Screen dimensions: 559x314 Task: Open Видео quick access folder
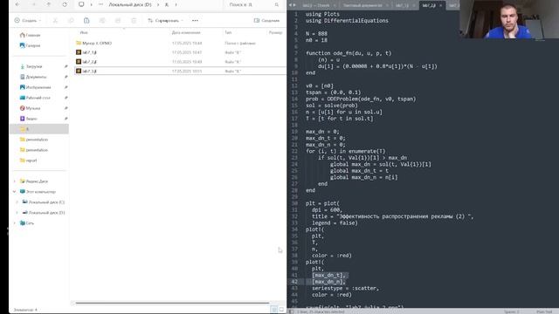click(29, 119)
